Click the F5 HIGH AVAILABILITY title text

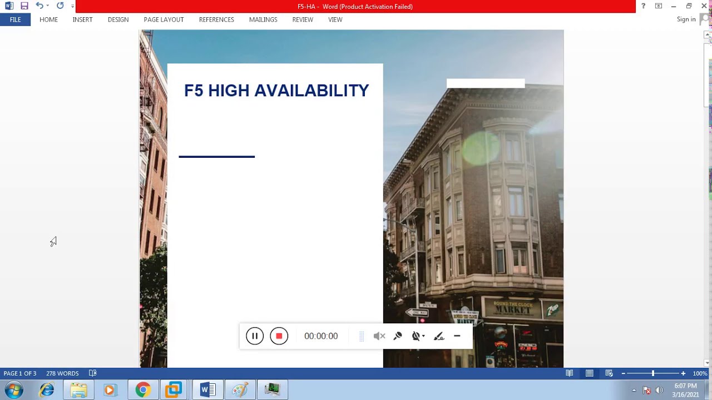point(276,91)
